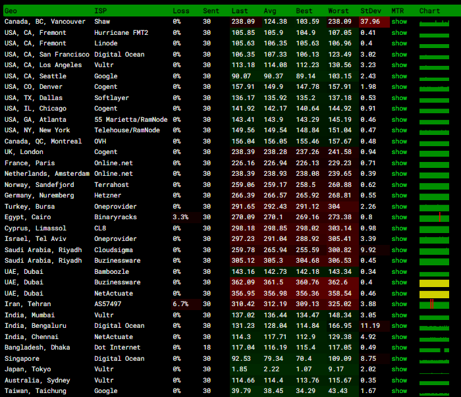Open 'show' link in Denver Cogent row
The image size is (461, 397).
(399, 87)
